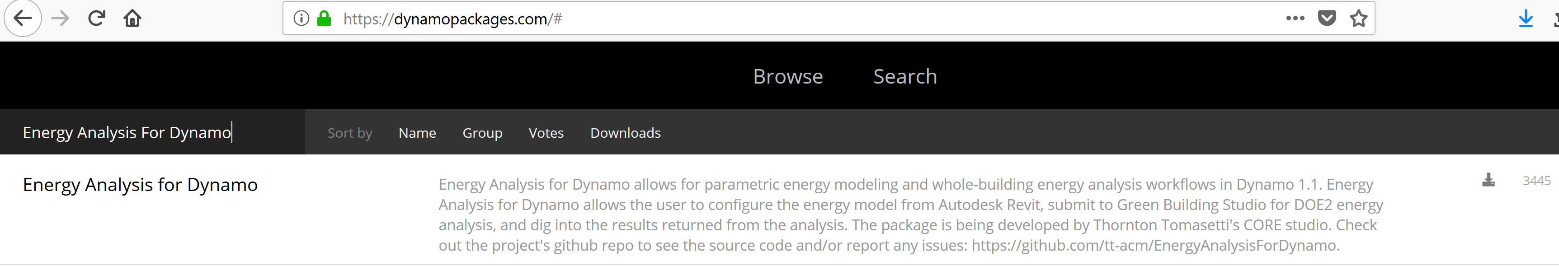The width and height of the screenshot is (1559, 266).
Task: Click the green secure connection padlock
Action: coord(325,19)
